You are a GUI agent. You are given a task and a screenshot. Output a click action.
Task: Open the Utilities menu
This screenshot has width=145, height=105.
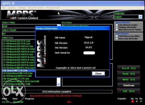pyautogui.click(x=22, y=8)
